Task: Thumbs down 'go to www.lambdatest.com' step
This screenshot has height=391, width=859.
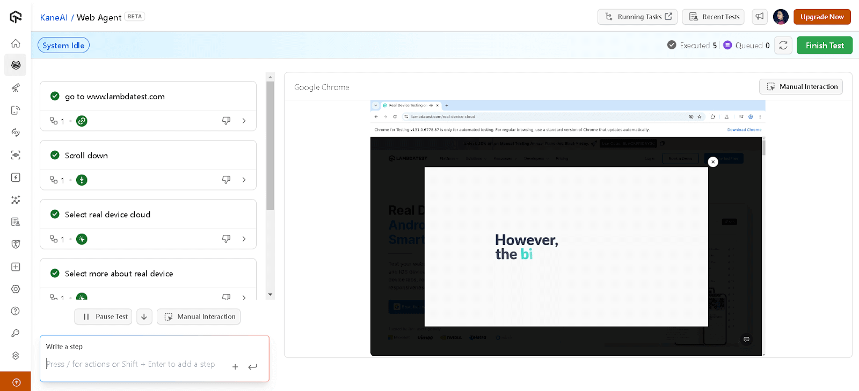Action: [226, 121]
